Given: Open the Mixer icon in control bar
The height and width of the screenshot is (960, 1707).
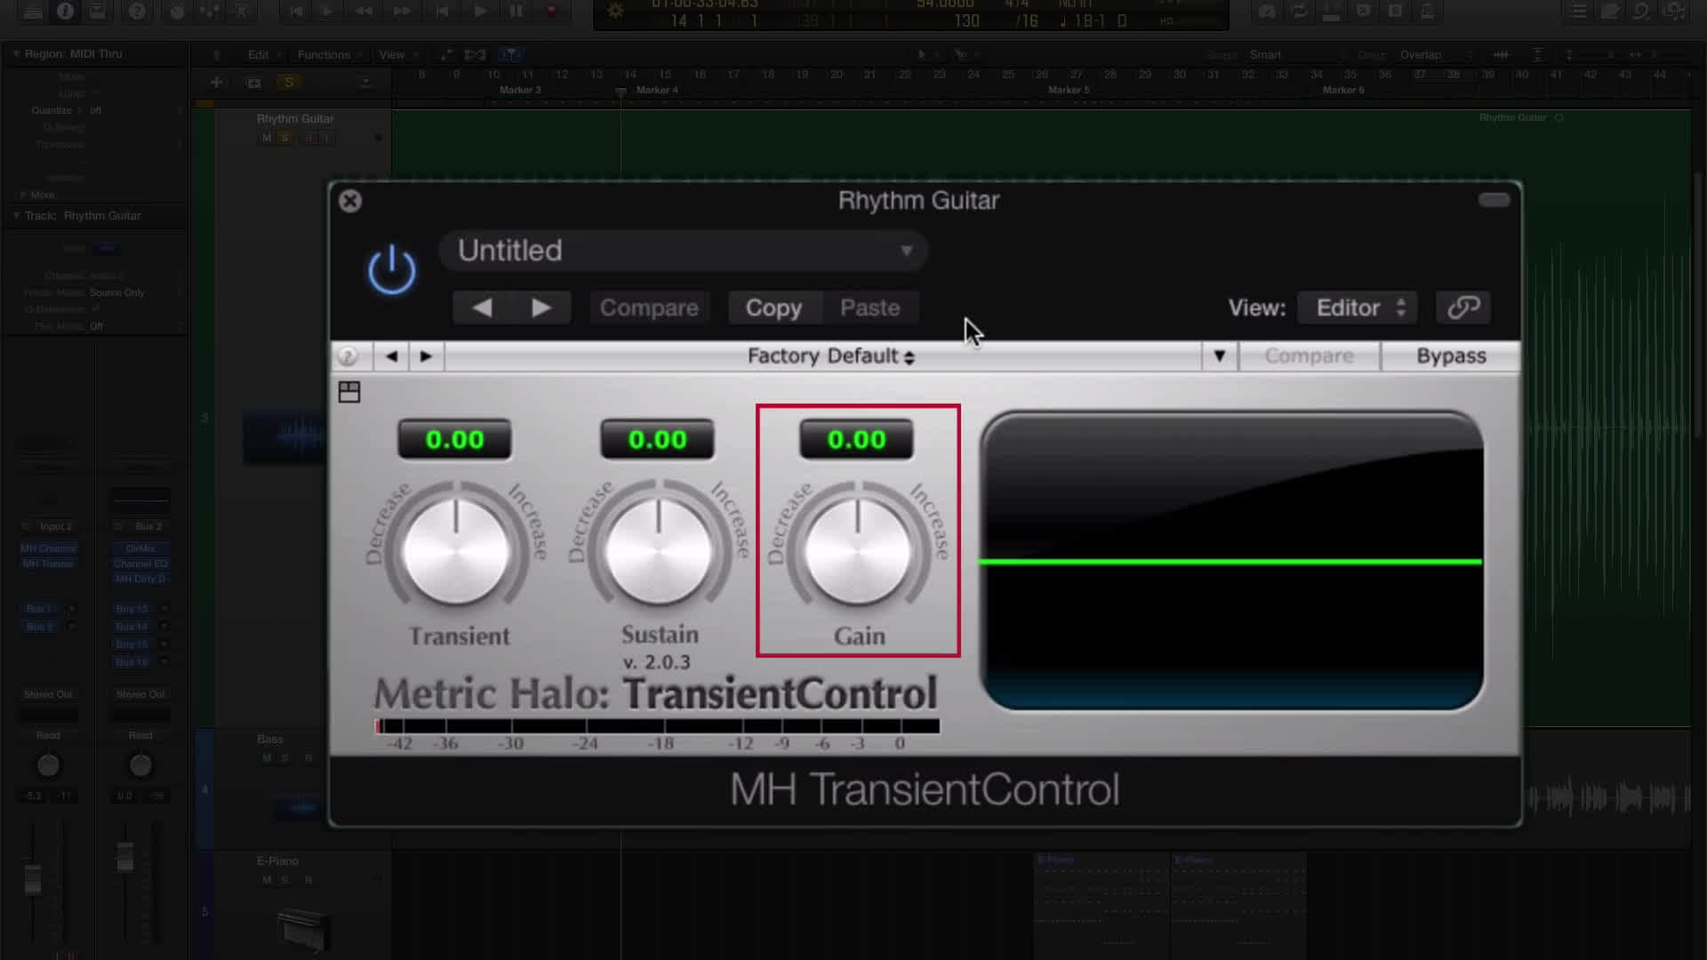Looking at the screenshot, I should [x=210, y=12].
